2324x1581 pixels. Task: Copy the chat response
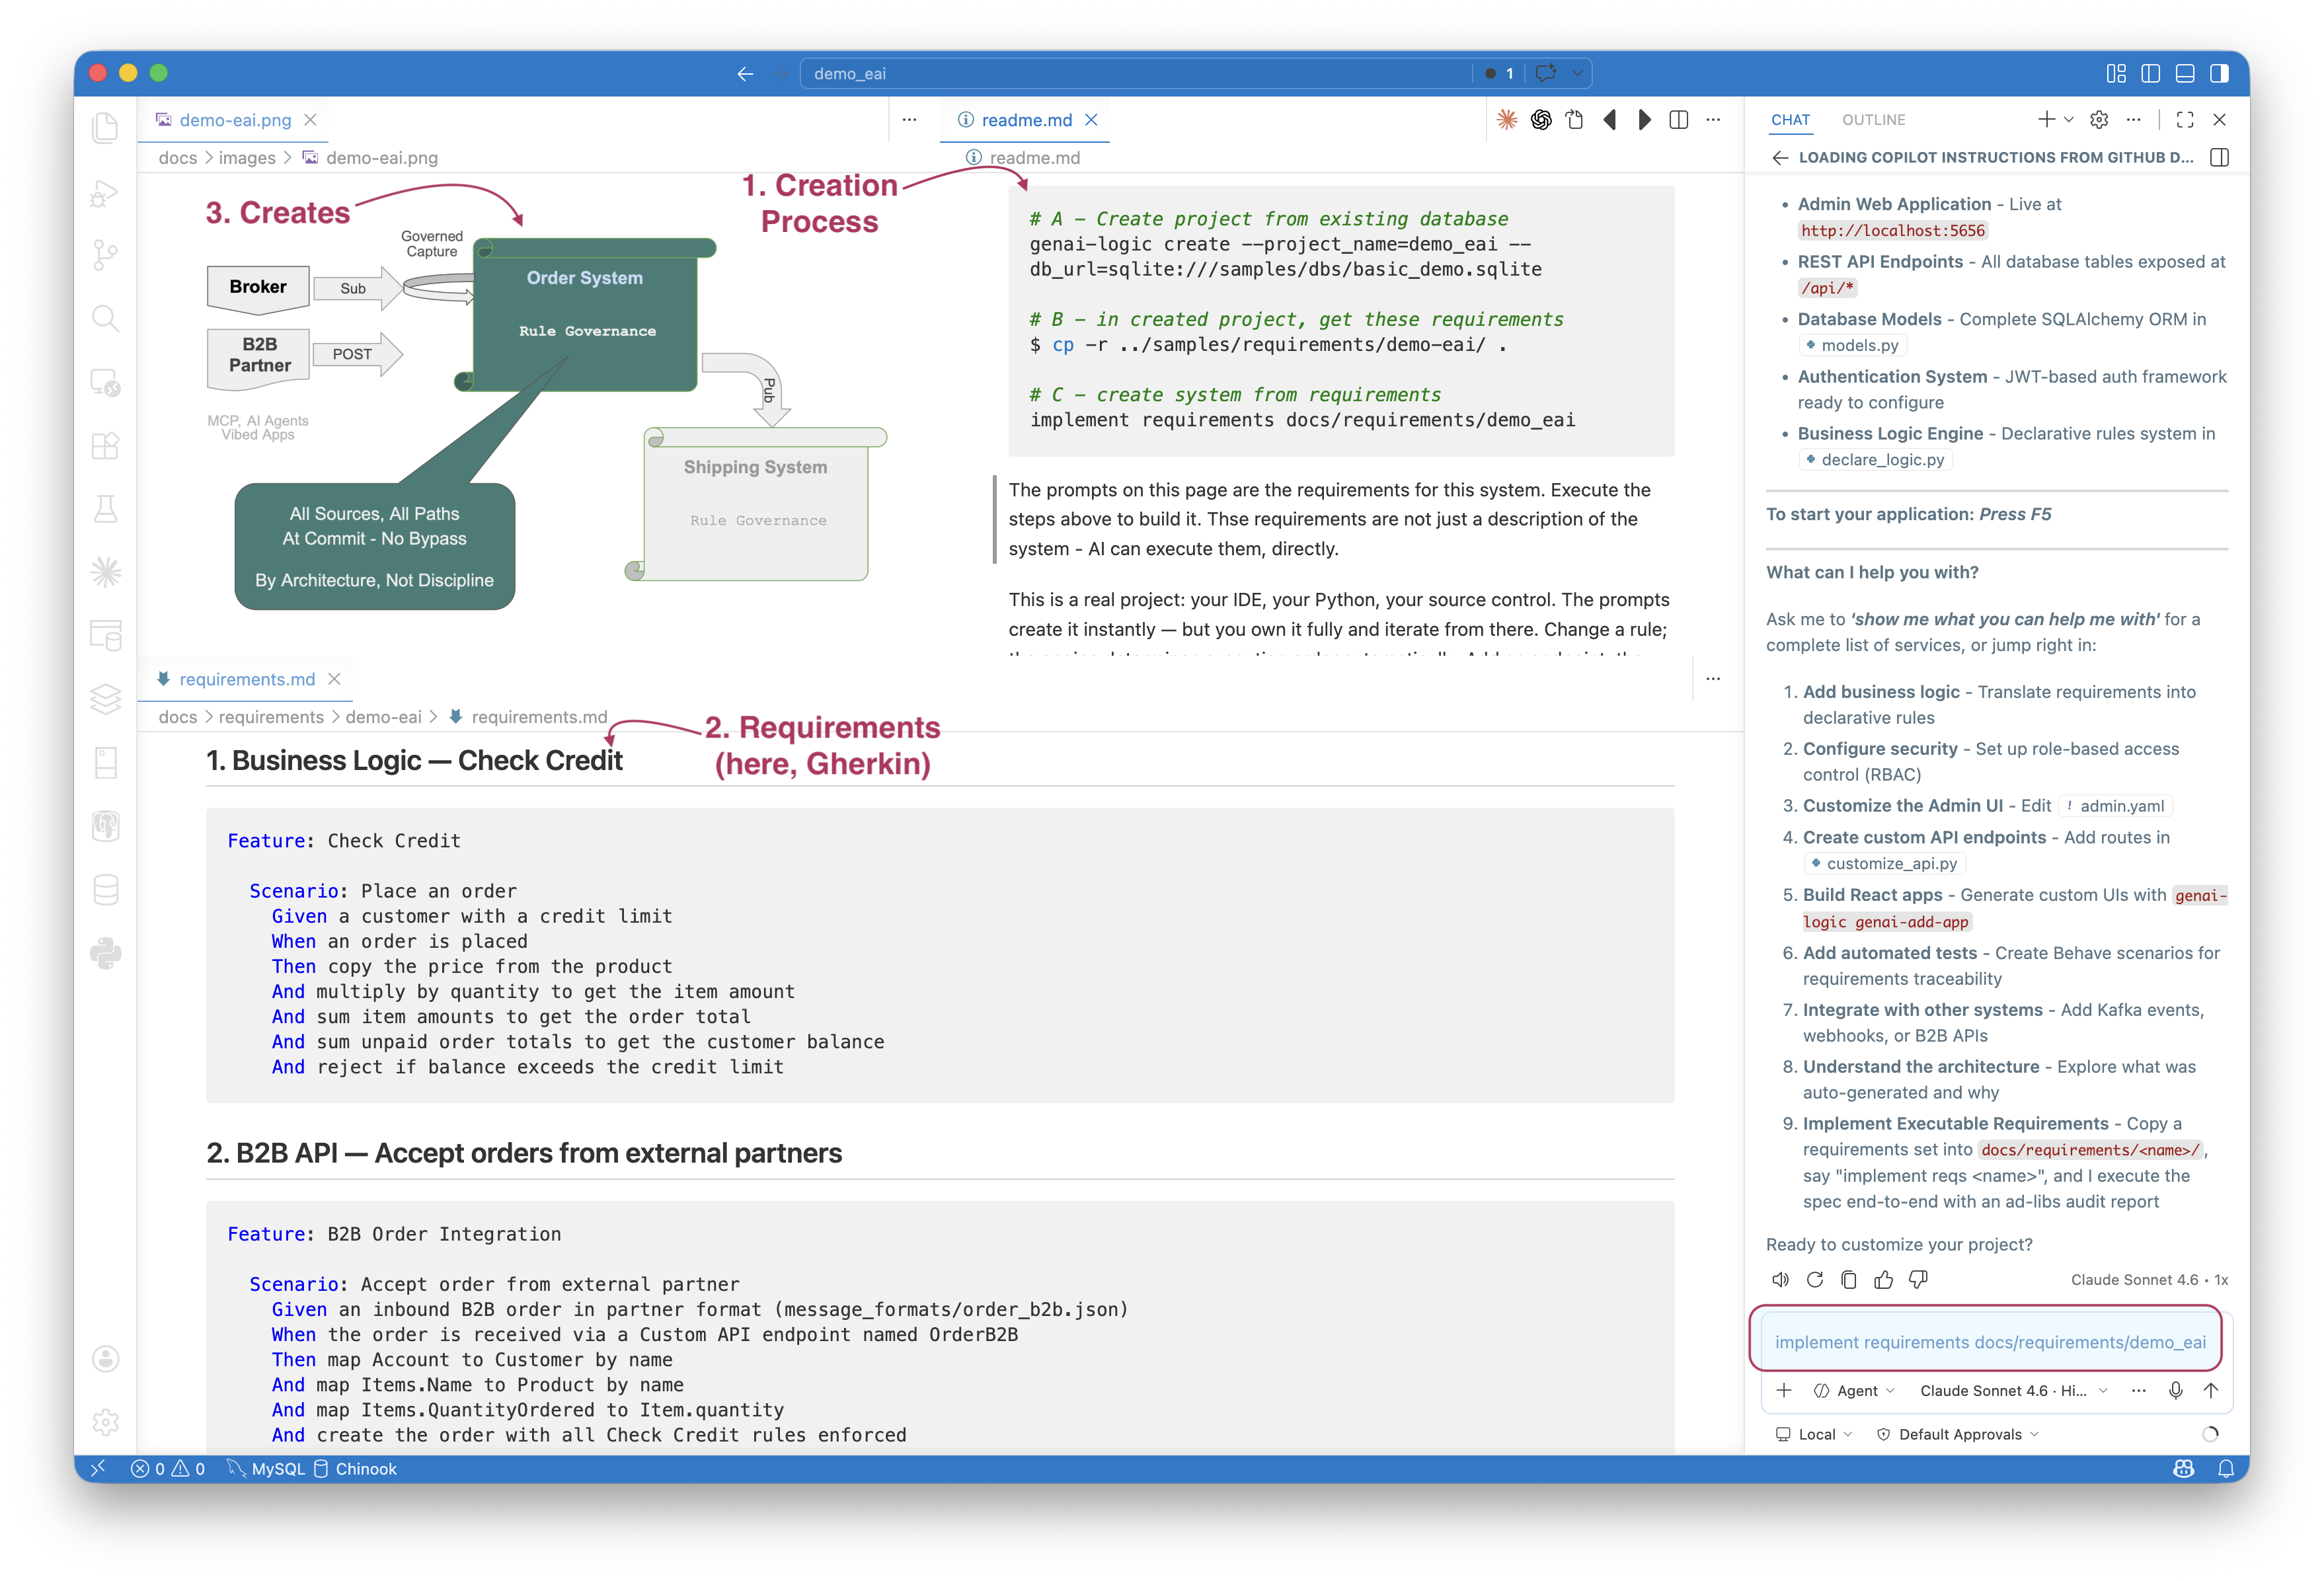pos(1849,1280)
